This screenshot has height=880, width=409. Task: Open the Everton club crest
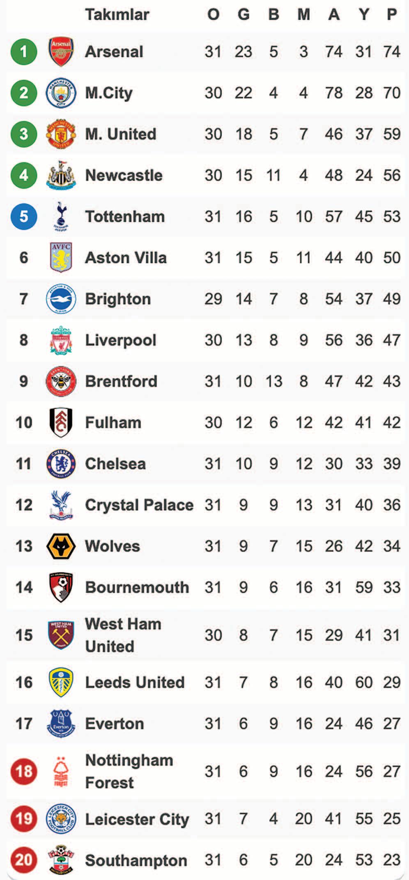click(x=61, y=724)
